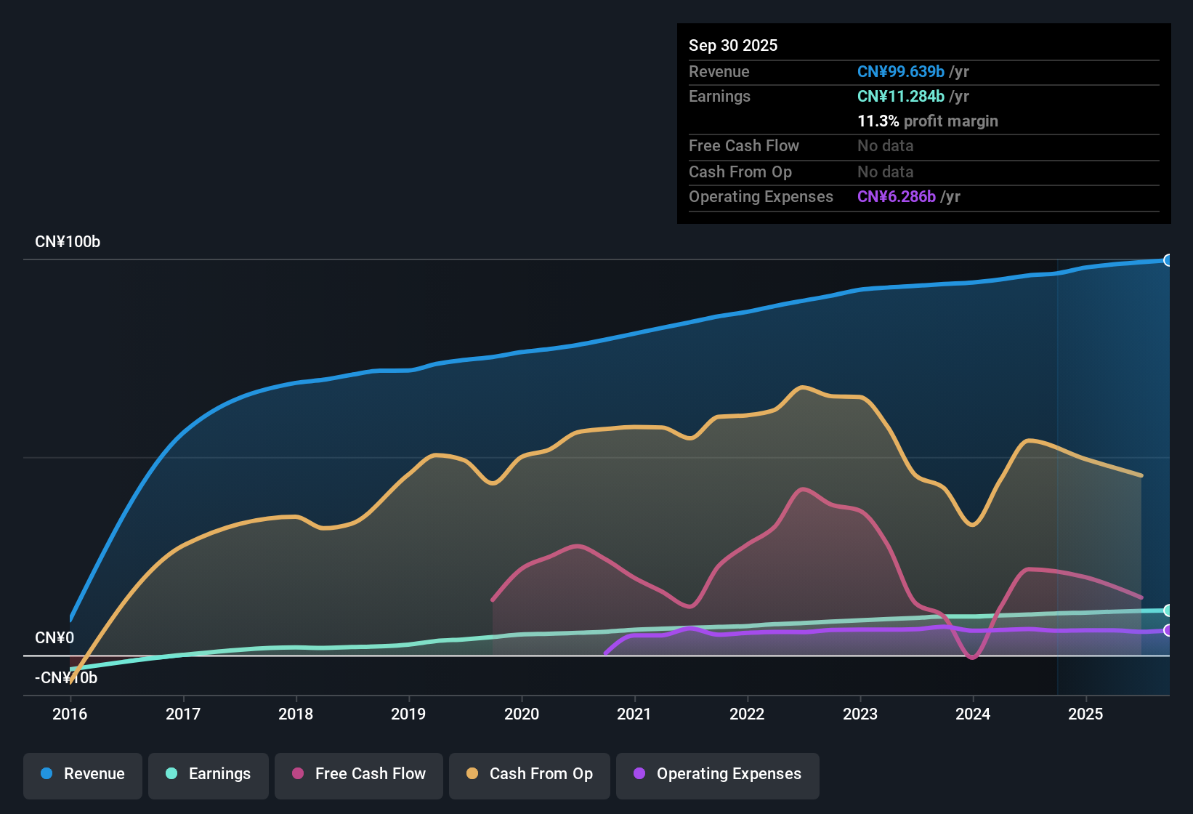The height and width of the screenshot is (814, 1193).
Task: Click the teal Earnings legend dot
Action: click(171, 773)
